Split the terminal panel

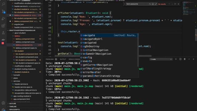(180, 59)
